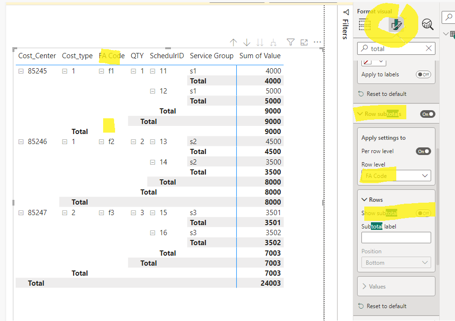
Task: Click Reset to default below Values card
Action: 382,306
